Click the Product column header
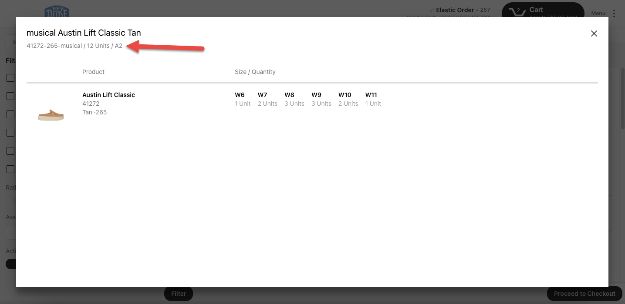This screenshot has width=625, height=304. [x=93, y=72]
